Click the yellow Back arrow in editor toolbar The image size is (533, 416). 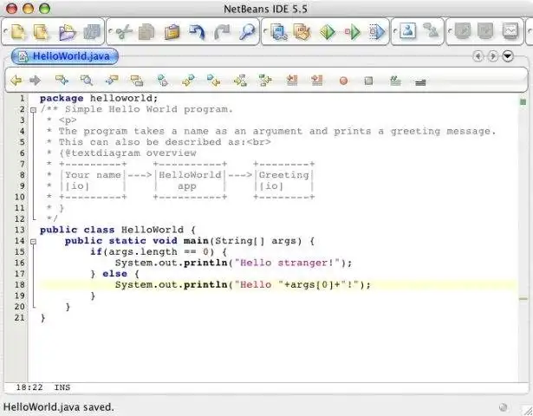(x=16, y=81)
